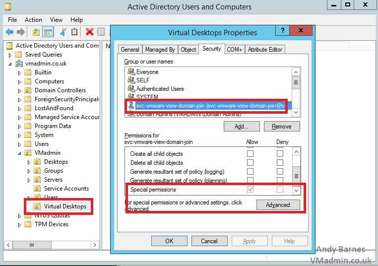Click the red Delete X toolbar icon

pos(90,32)
